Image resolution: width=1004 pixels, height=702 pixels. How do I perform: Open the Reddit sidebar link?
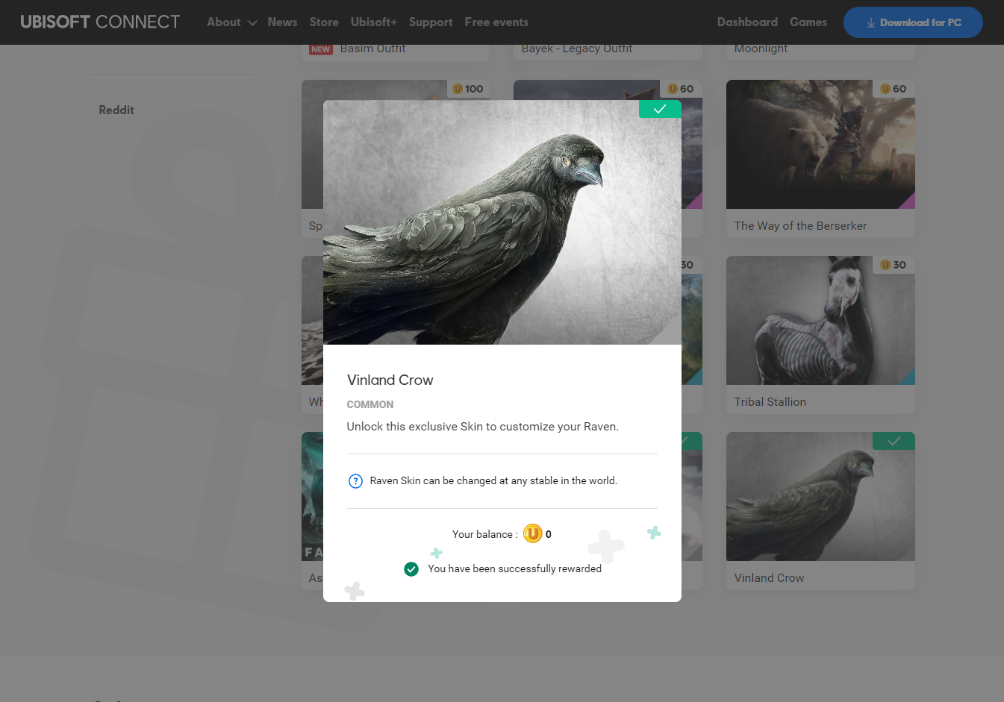pyautogui.click(x=116, y=110)
